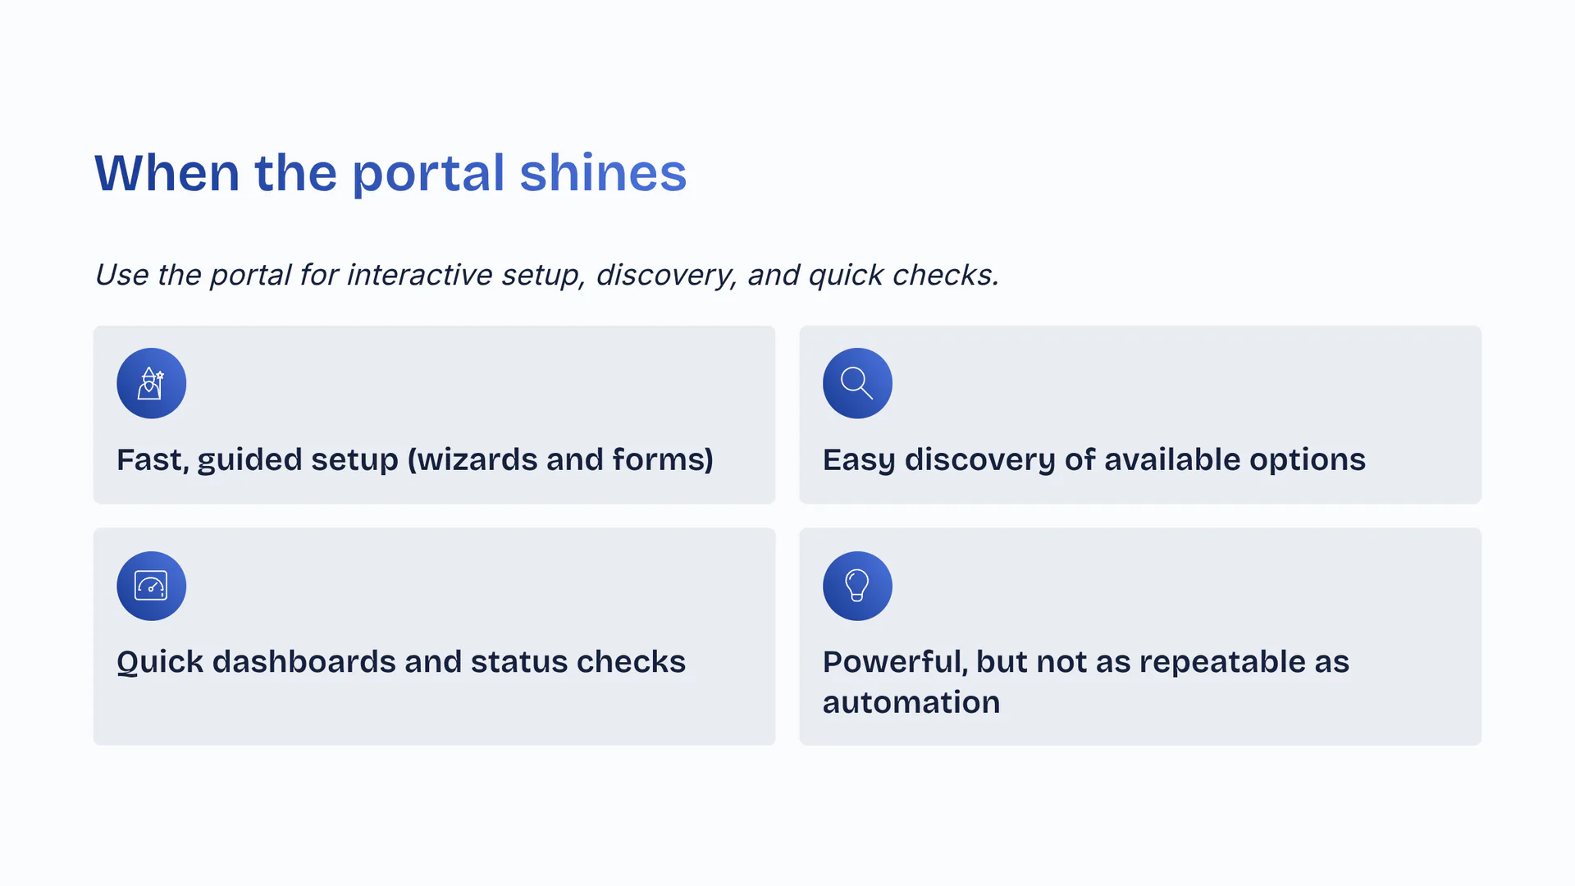
Task: Click the lightbulb icon
Action: pos(857,586)
